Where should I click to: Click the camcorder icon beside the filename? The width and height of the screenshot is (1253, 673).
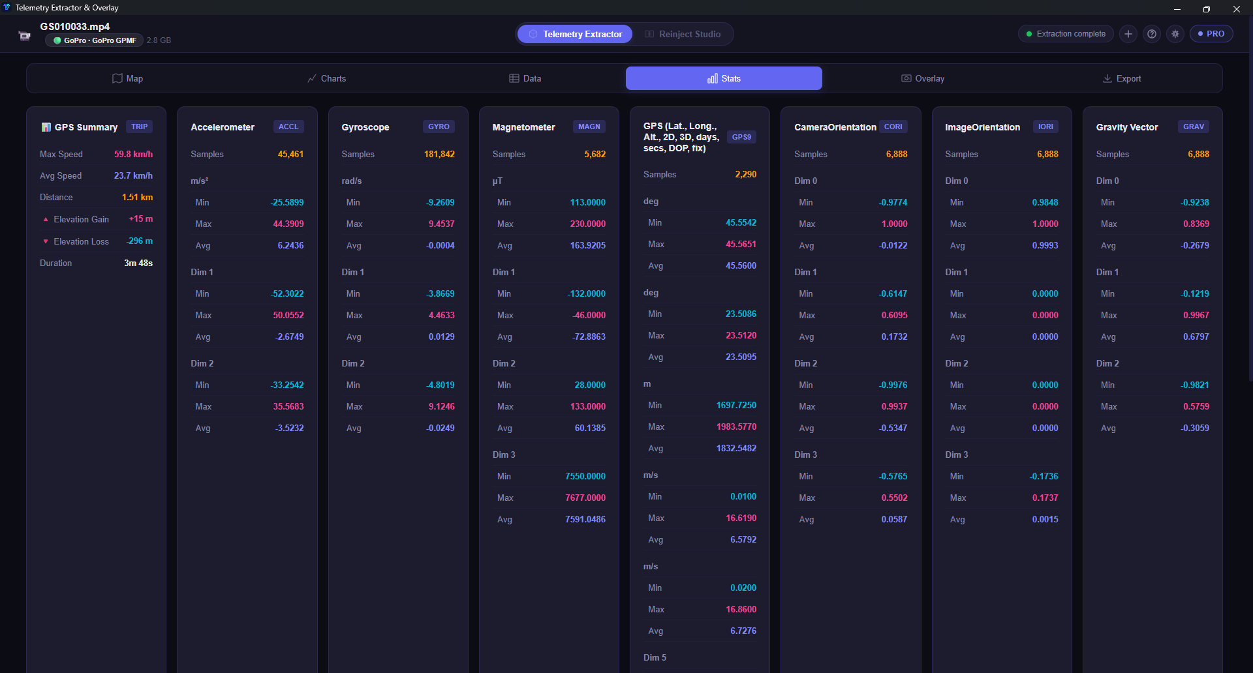[25, 36]
